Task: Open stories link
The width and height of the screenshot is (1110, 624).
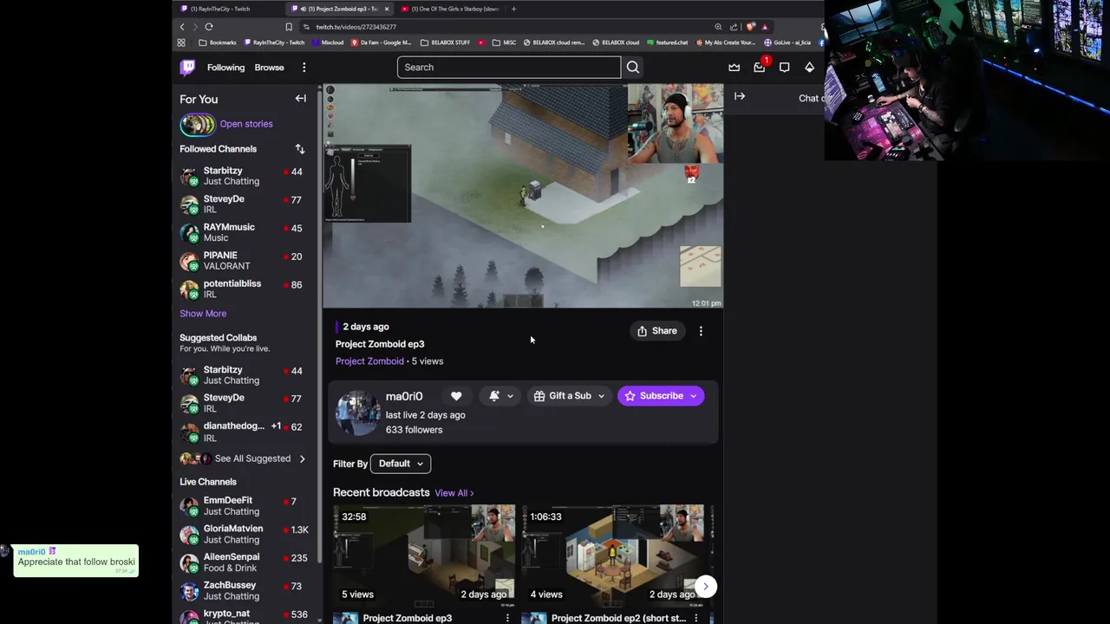Action: pyautogui.click(x=245, y=124)
